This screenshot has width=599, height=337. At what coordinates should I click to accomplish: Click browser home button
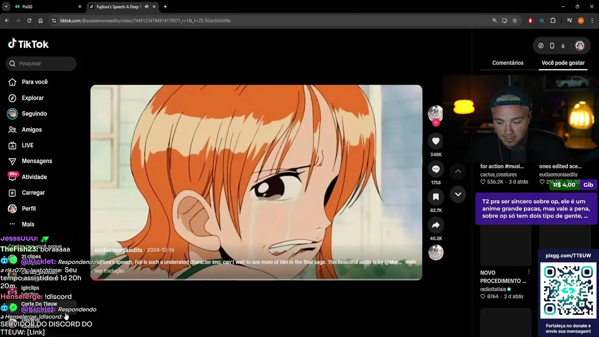41,21
